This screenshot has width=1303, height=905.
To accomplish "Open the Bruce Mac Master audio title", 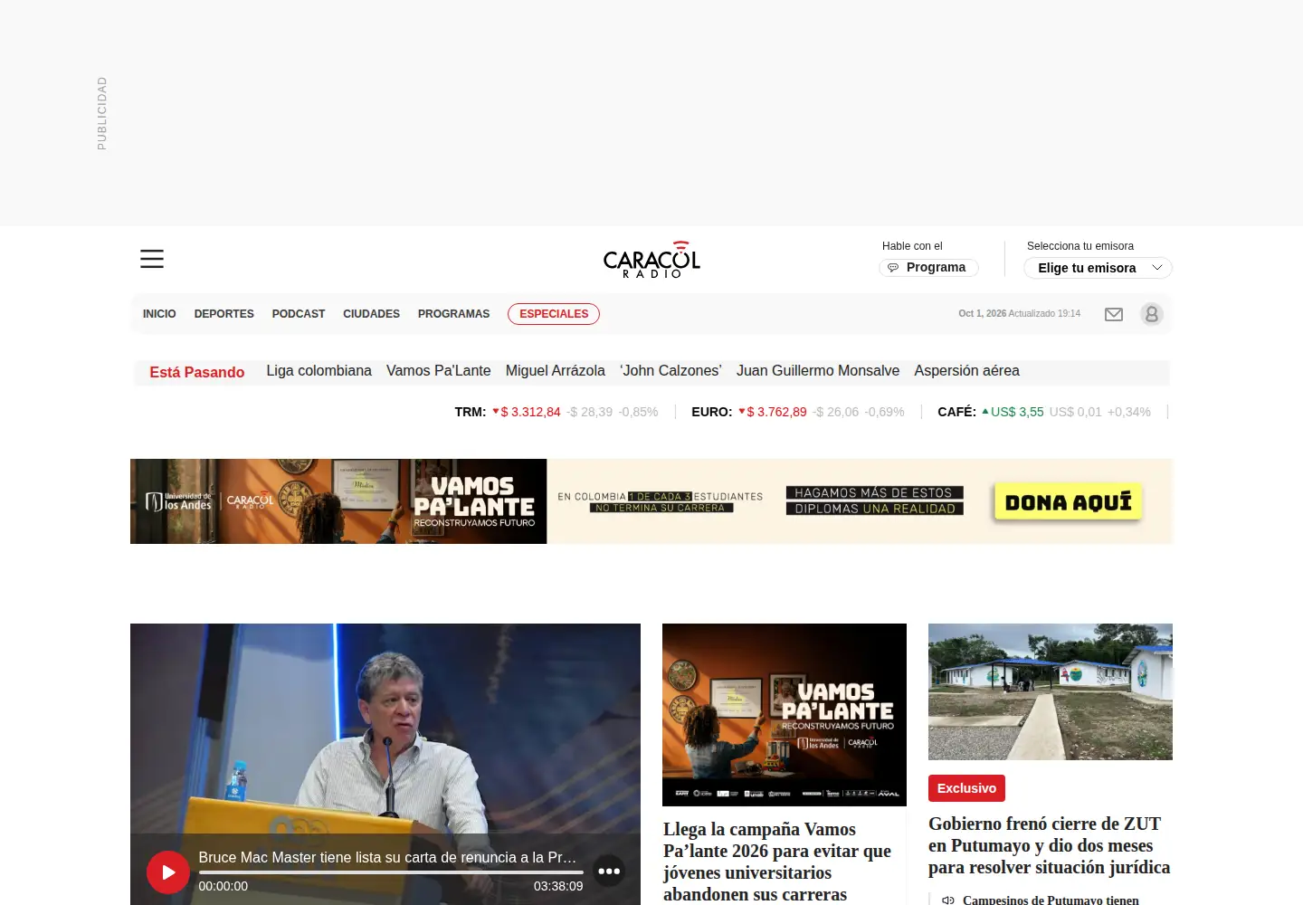I will pos(387,857).
